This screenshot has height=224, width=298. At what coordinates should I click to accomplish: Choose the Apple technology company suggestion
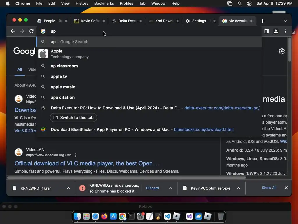[149, 54]
